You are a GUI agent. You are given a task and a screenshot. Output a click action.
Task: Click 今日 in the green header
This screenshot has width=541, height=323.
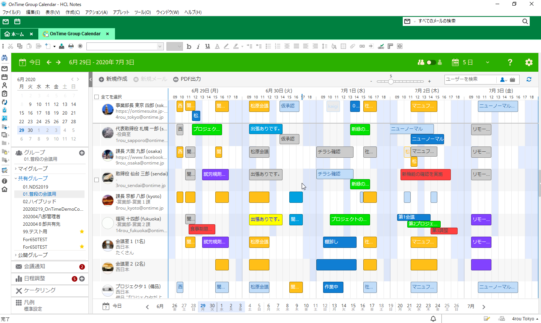point(30,62)
